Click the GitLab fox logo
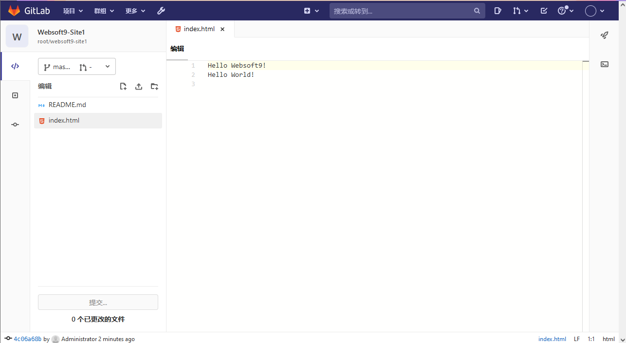626x343 pixels. pos(14,10)
